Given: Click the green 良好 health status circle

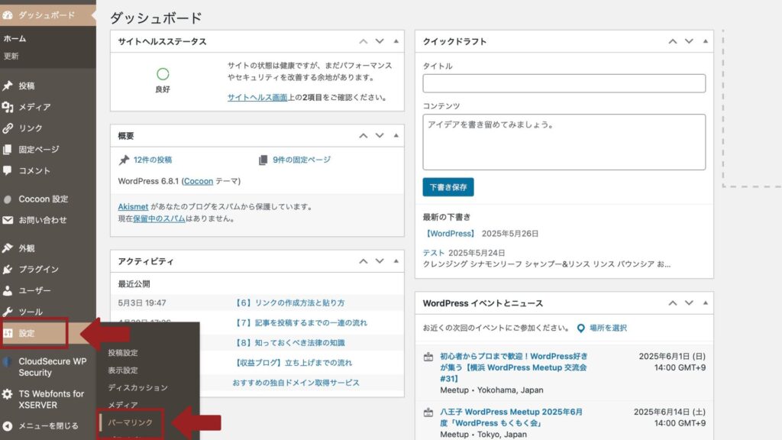Looking at the screenshot, I should (x=163, y=74).
